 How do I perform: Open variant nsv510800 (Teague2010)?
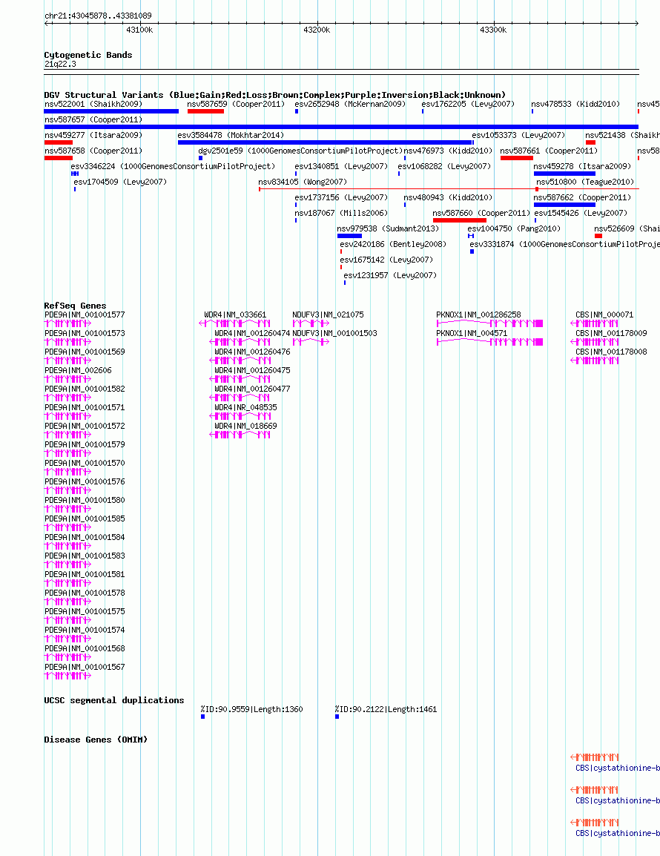tap(585, 182)
